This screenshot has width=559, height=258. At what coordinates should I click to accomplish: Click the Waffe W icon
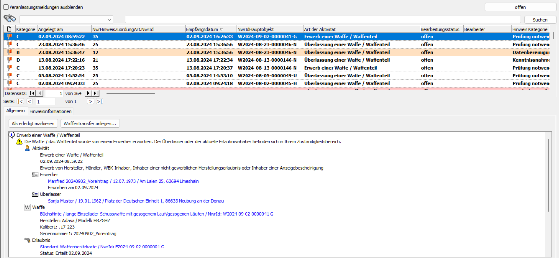27,207
